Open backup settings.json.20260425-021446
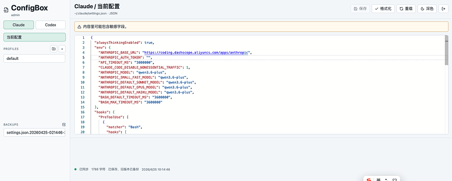The image size is (452, 181). [x=35, y=132]
